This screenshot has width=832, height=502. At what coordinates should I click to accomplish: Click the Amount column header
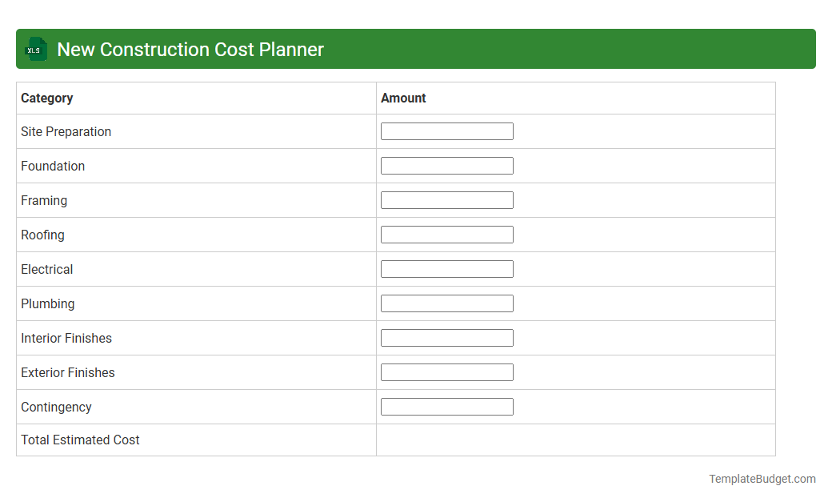pyautogui.click(x=403, y=98)
